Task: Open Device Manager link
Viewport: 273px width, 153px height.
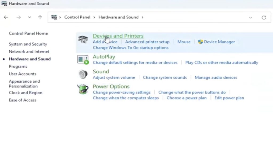Action: click(219, 42)
